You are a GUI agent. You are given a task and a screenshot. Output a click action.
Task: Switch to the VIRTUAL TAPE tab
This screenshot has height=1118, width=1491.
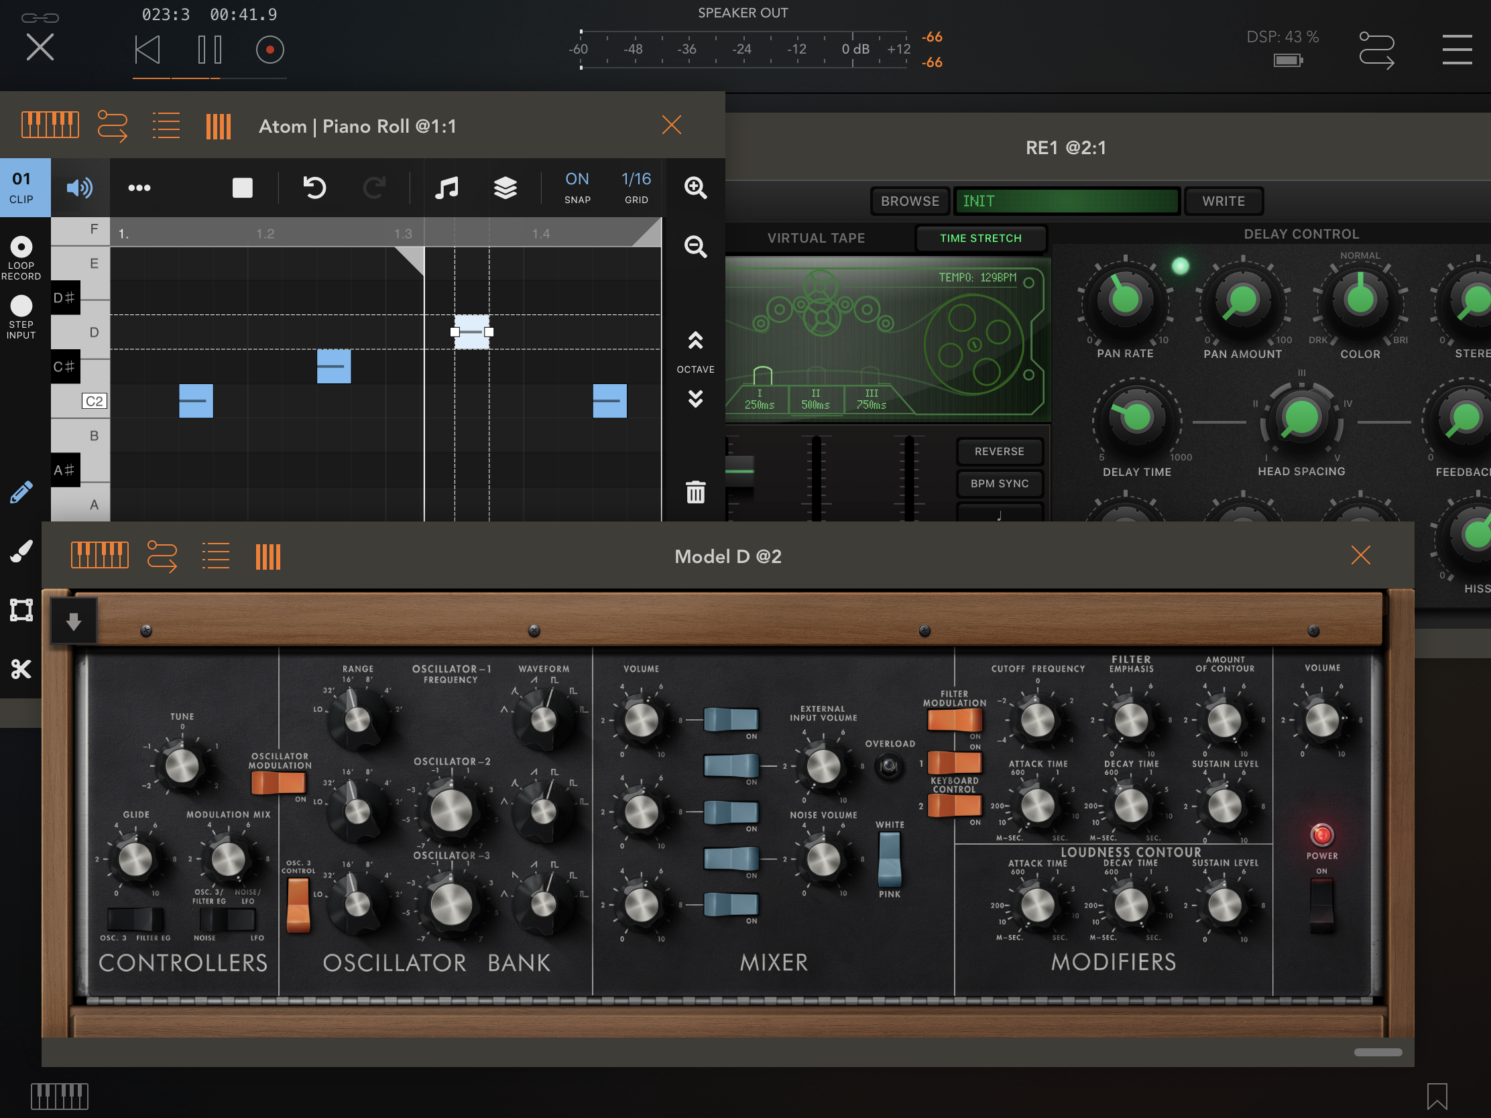tap(817, 238)
